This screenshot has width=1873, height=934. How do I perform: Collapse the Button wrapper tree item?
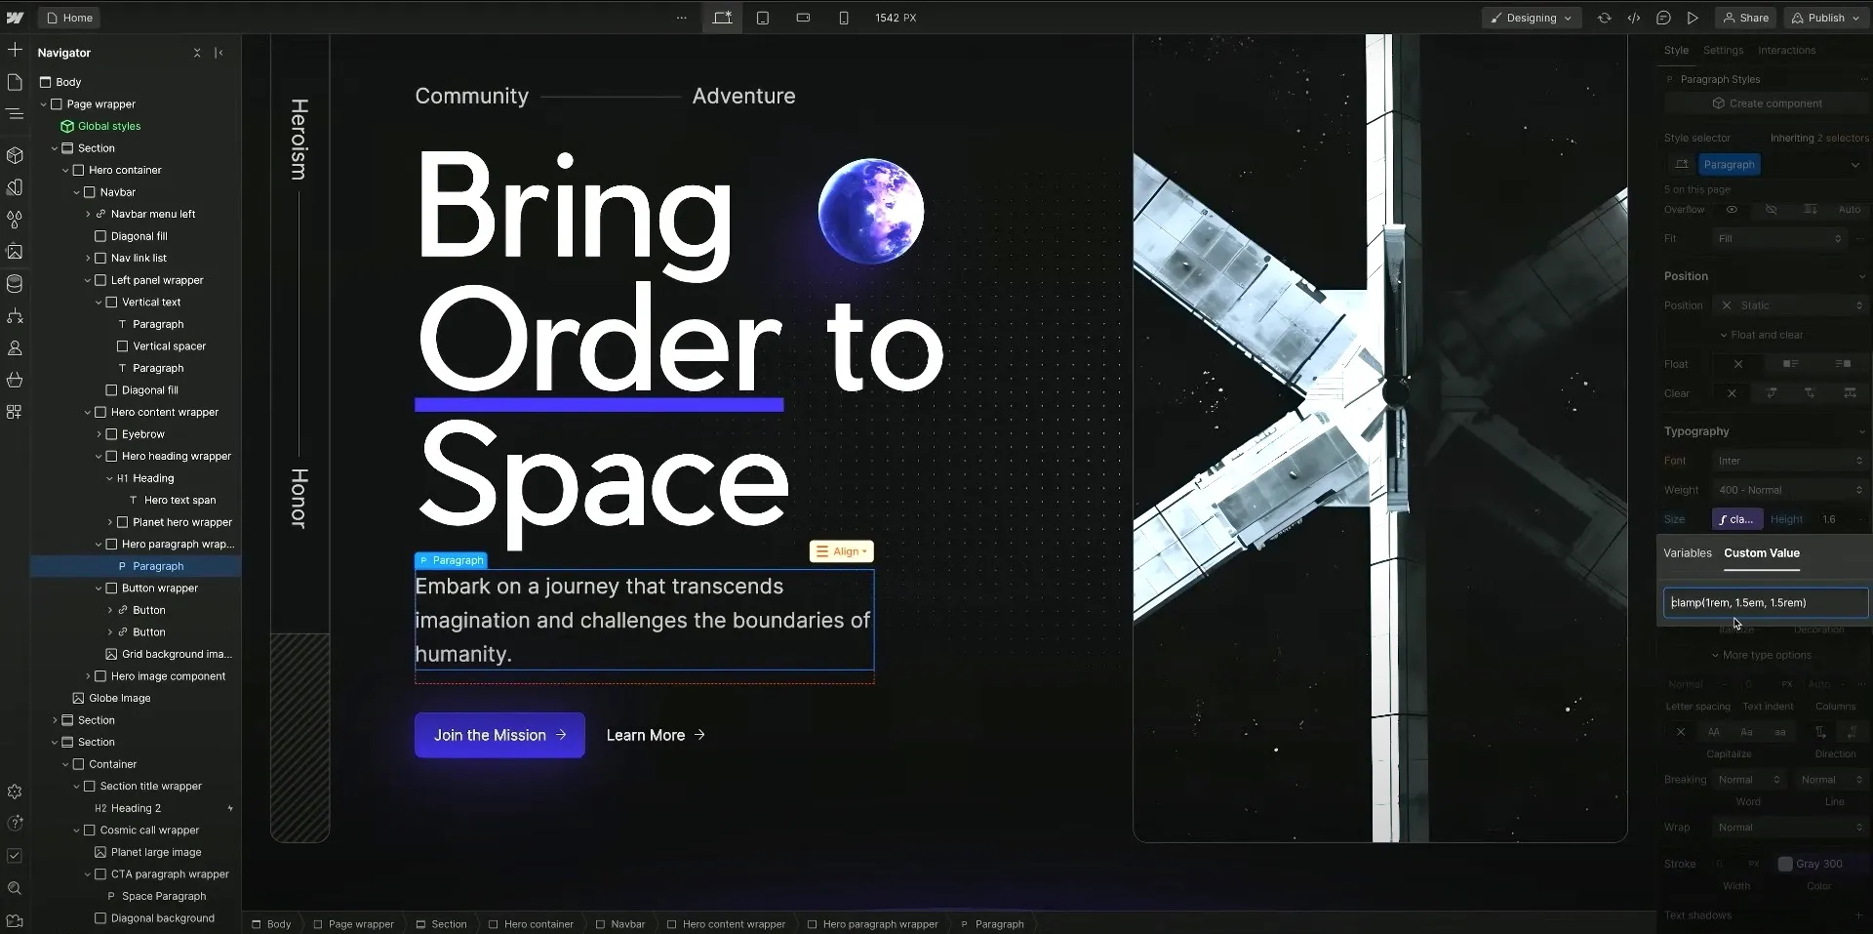[99, 589]
